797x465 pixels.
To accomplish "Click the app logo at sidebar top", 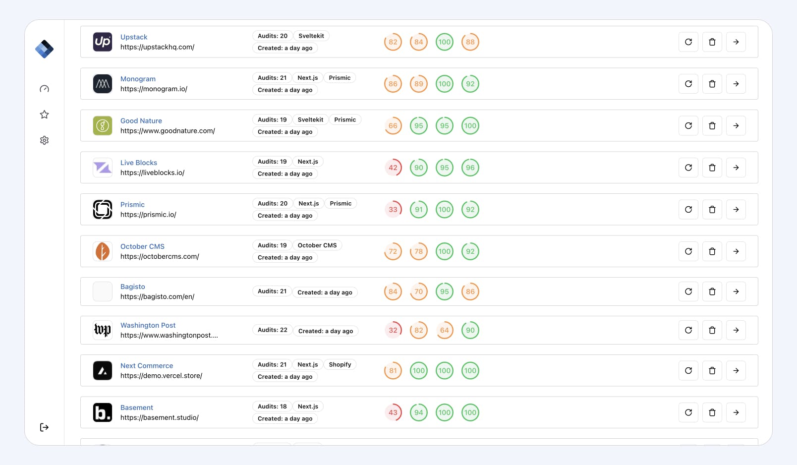I will [x=44, y=49].
